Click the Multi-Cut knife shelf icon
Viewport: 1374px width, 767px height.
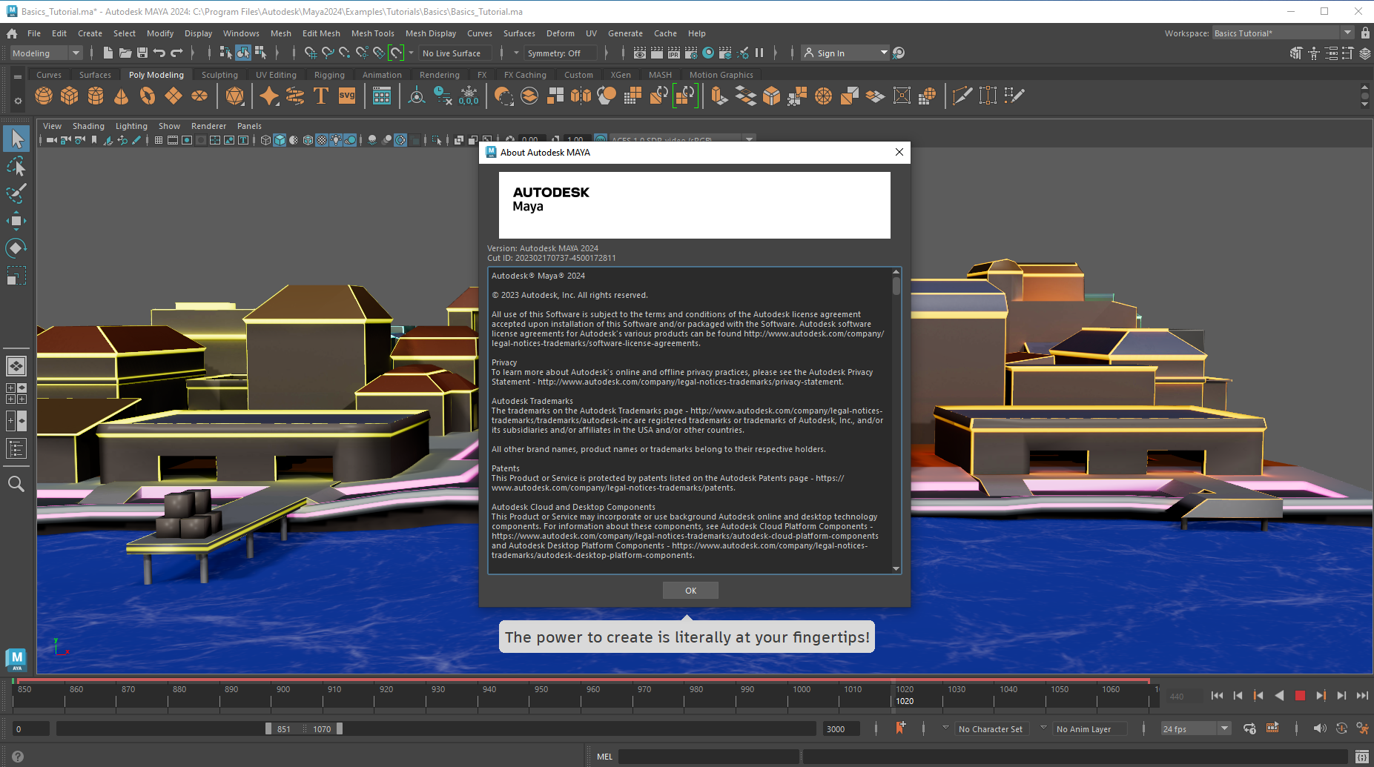pos(962,96)
